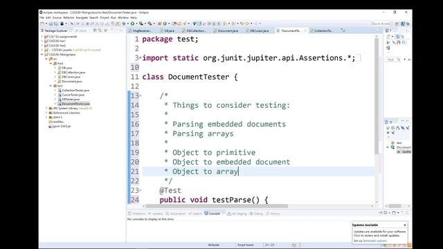Click the Quick Access search field
443x249 pixels.
pyautogui.click(x=381, y=24)
